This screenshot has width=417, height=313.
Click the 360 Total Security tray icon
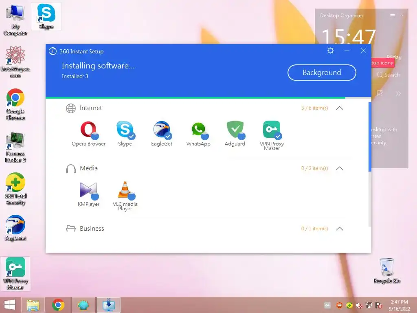point(349,305)
